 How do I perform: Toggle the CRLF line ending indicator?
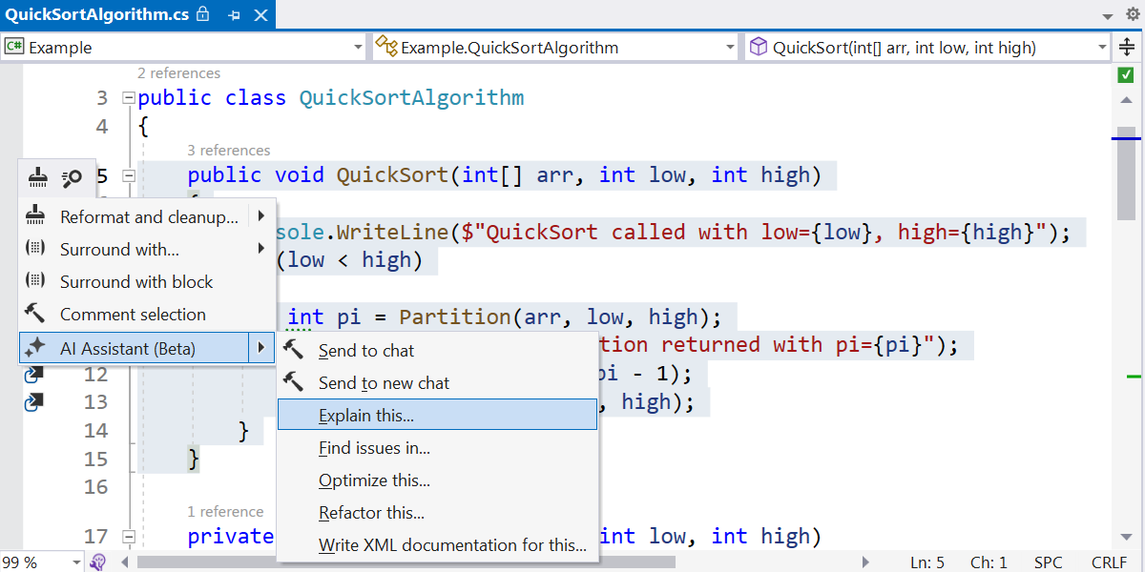point(1109,562)
